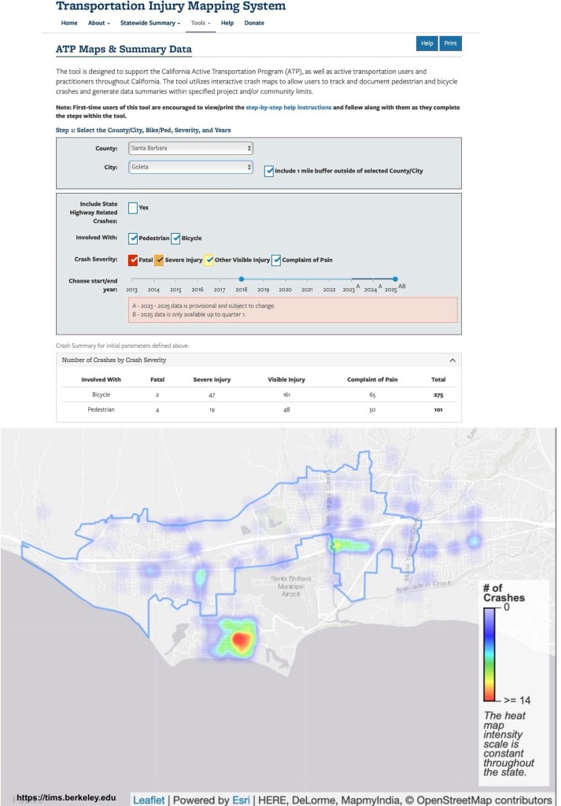Expand the Statewide Summary menu
This screenshot has width=561, height=806.
[149, 24]
